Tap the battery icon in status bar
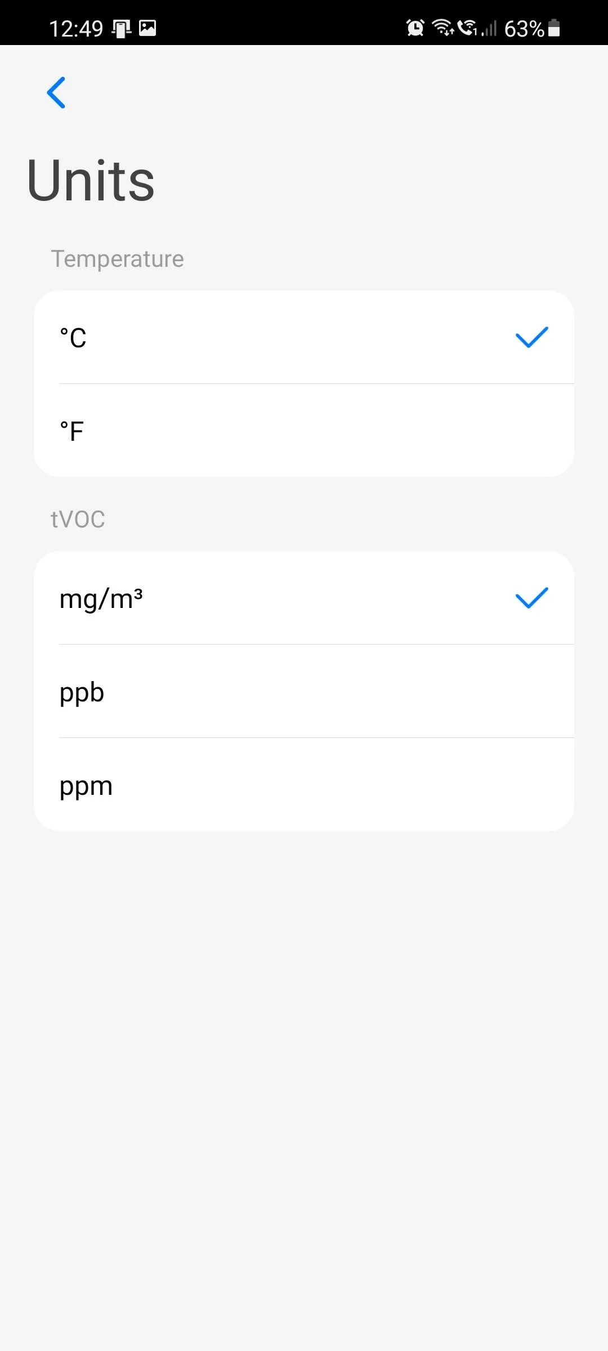 coord(554,28)
